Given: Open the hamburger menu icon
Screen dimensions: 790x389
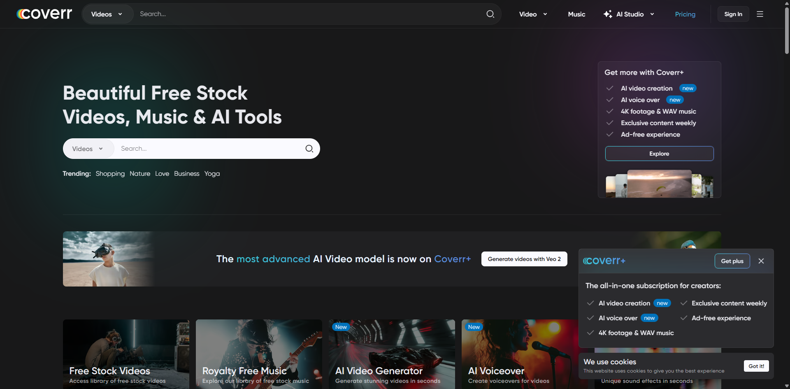Looking at the screenshot, I should [760, 14].
